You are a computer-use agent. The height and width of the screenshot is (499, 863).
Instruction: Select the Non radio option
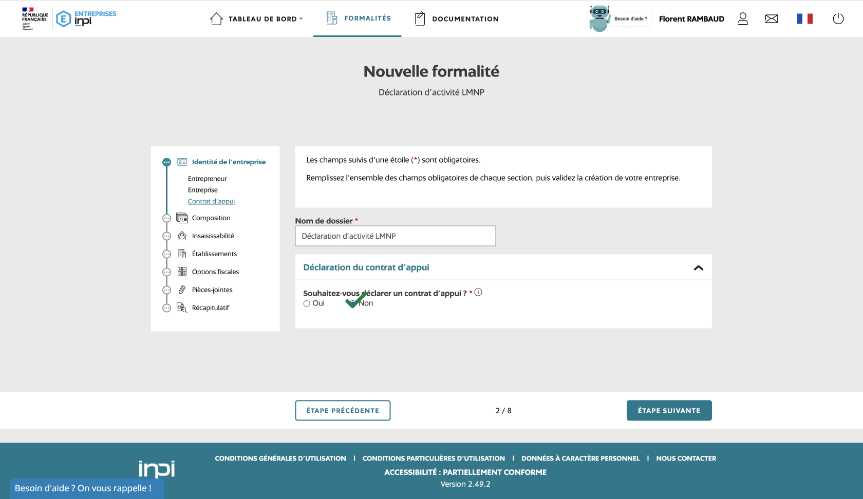click(x=353, y=303)
